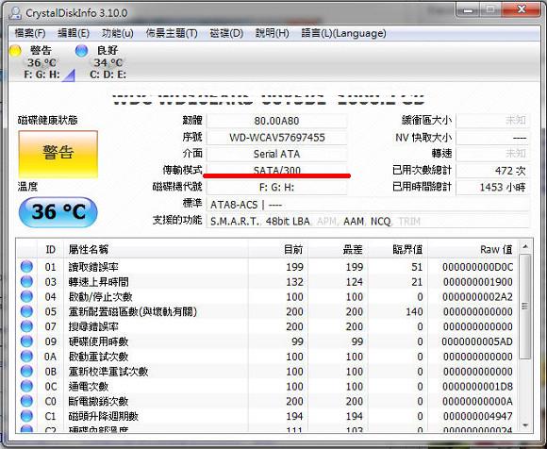Click the yellow 警告 health status button
Screen dimensions: 547x449
58,154
